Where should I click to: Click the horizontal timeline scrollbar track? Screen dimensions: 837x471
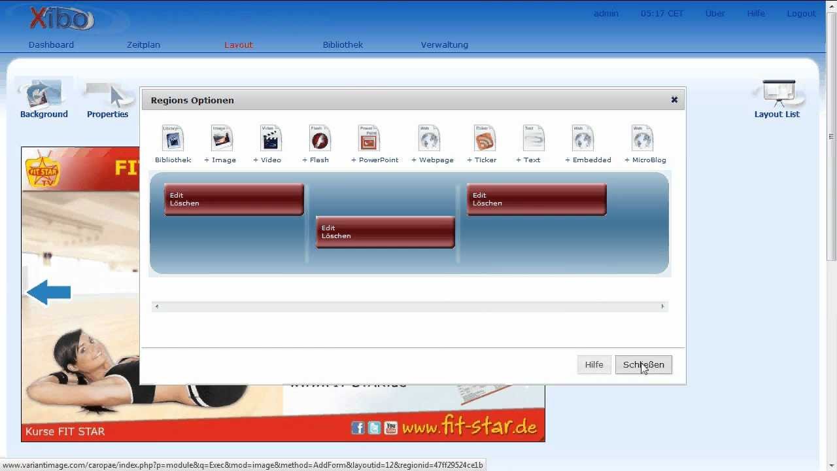point(409,306)
